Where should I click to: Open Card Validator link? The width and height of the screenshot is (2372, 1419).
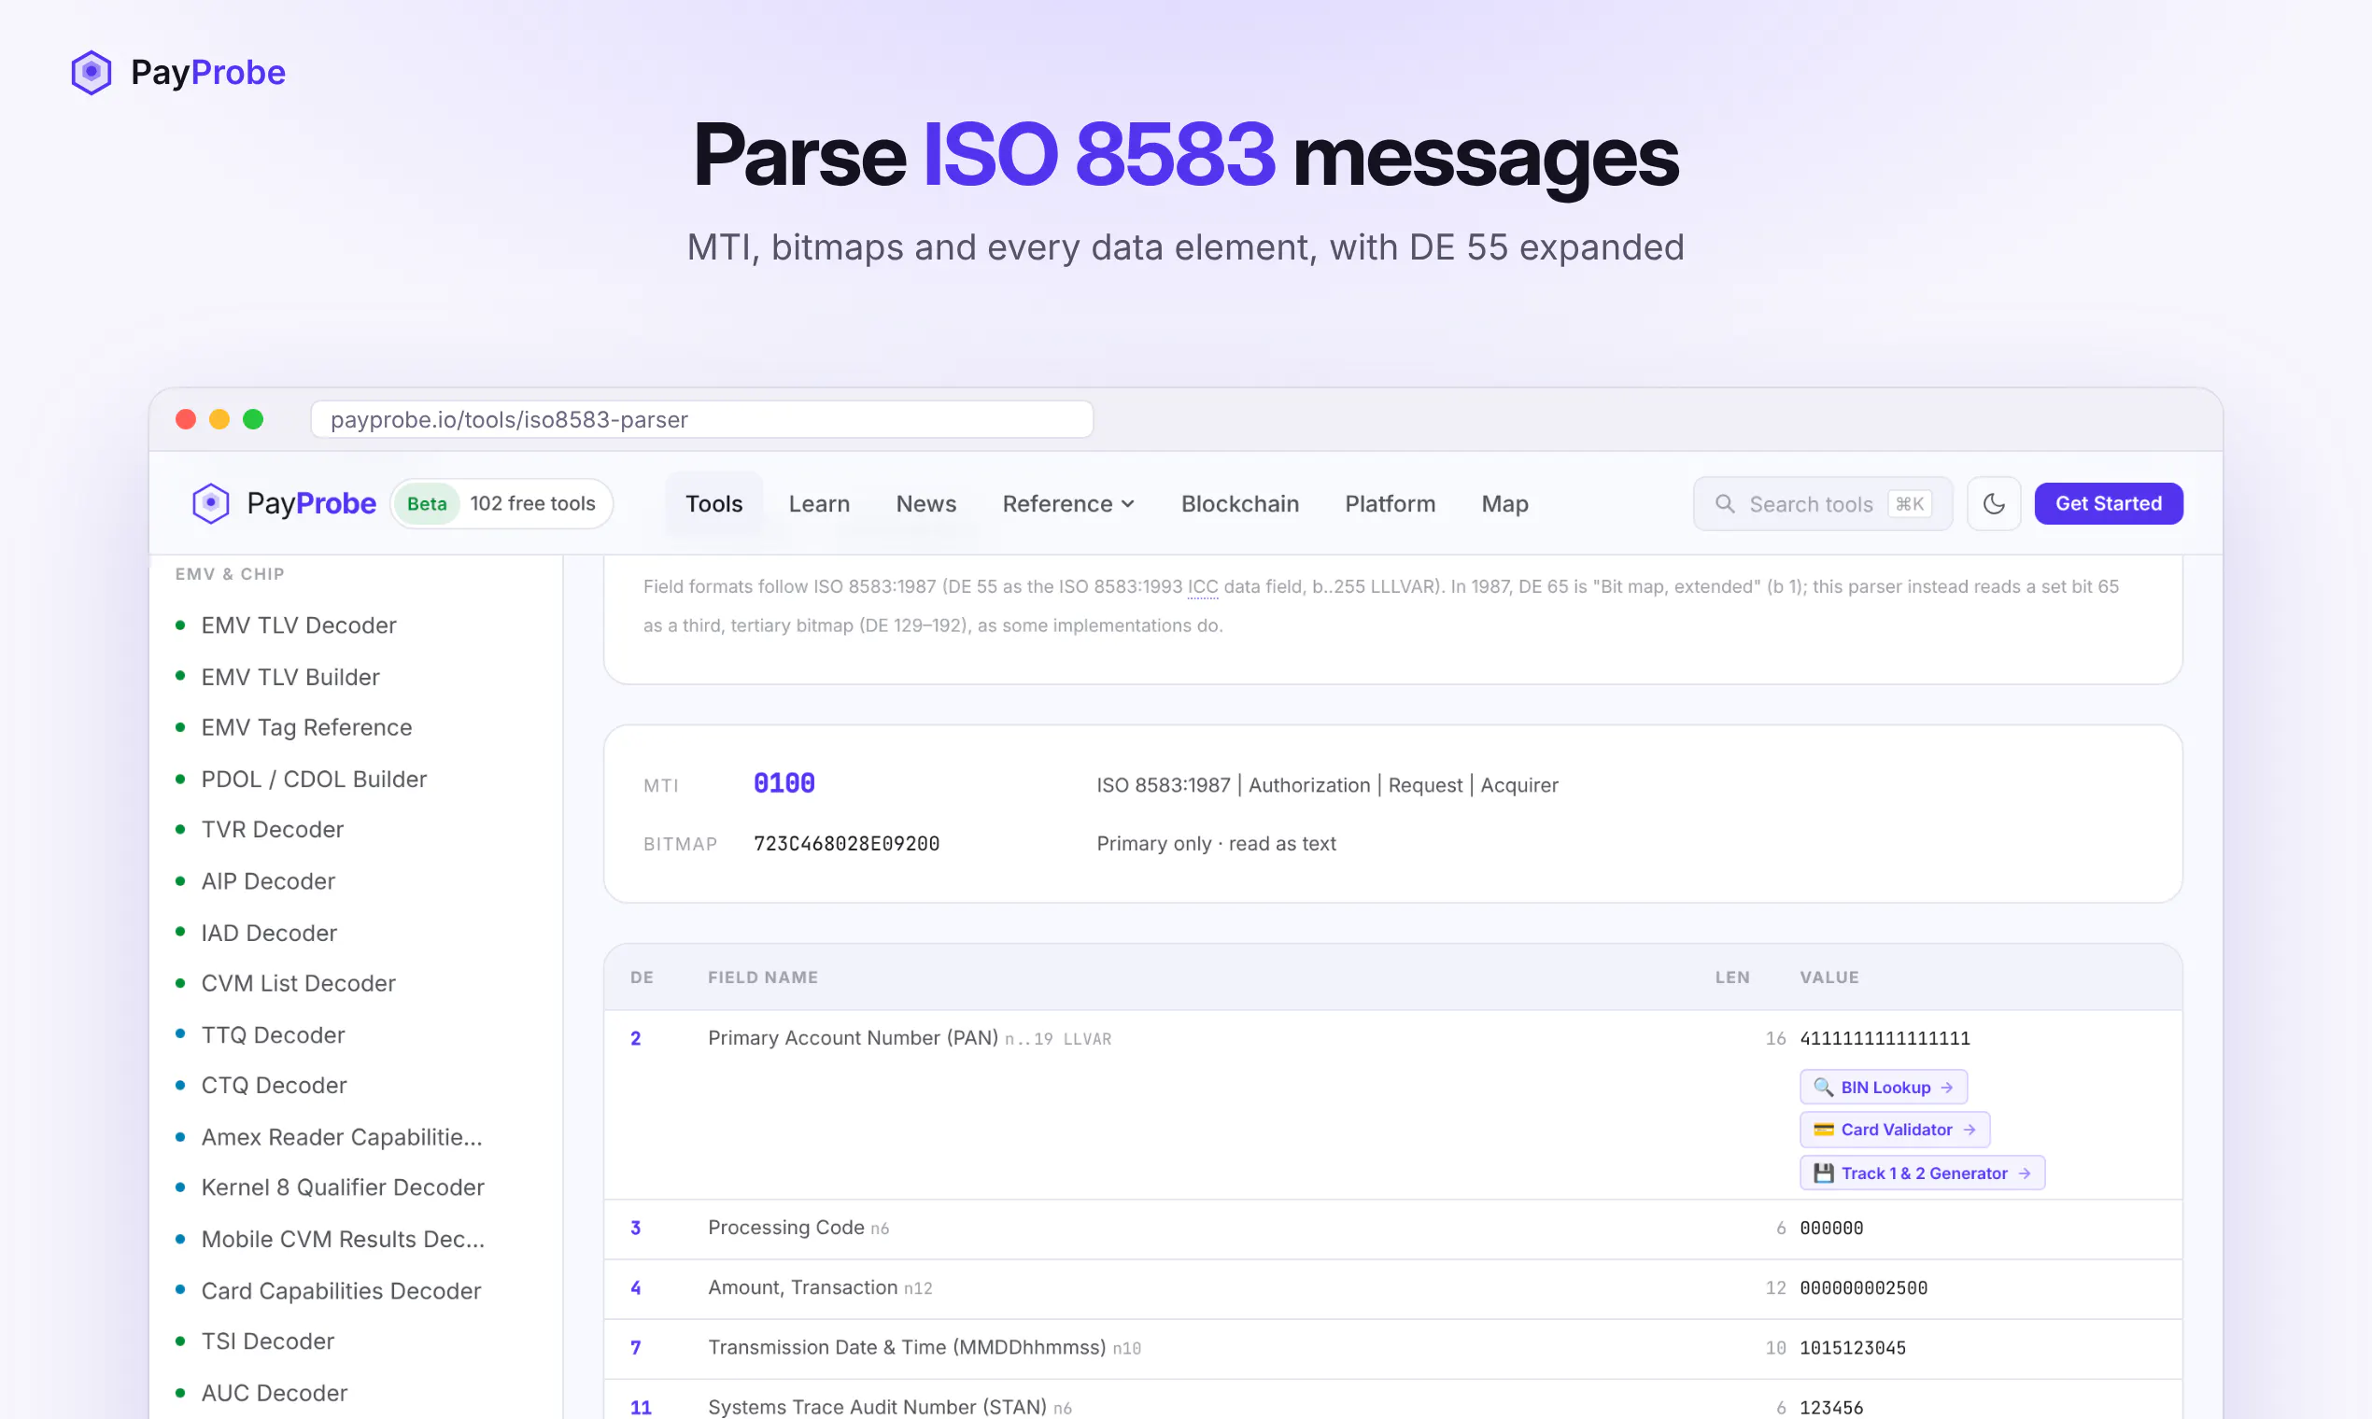pyautogui.click(x=1894, y=1130)
